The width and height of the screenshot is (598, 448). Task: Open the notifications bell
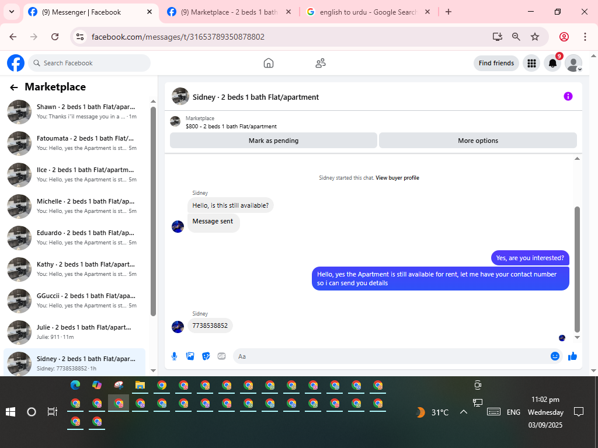(x=552, y=63)
